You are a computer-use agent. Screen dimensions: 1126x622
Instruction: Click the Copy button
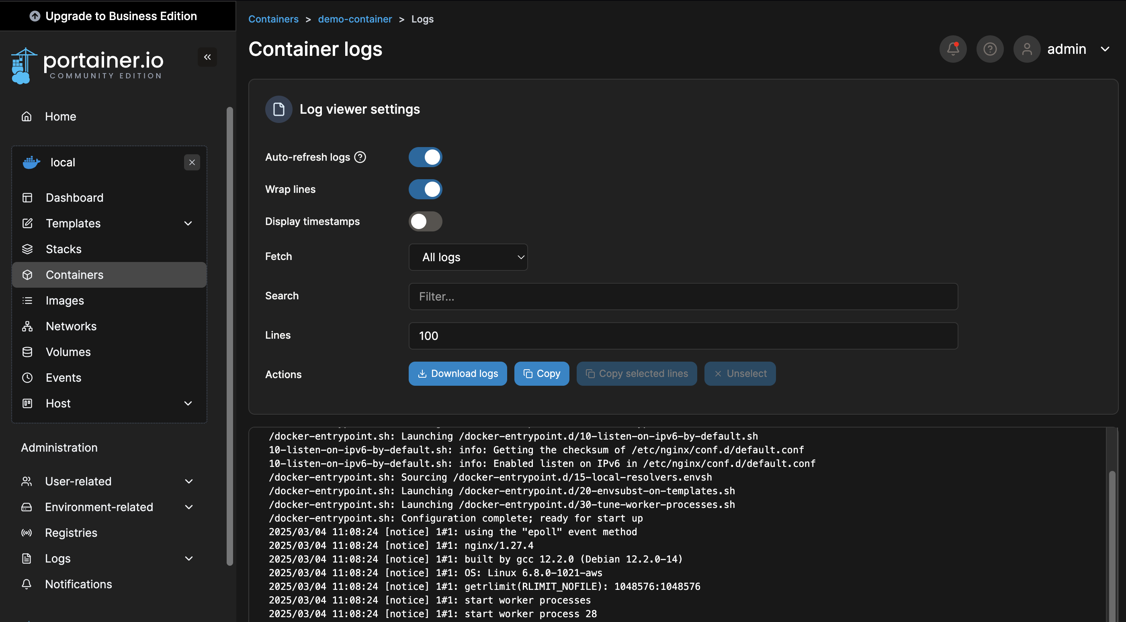pyautogui.click(x=542, y=374)
